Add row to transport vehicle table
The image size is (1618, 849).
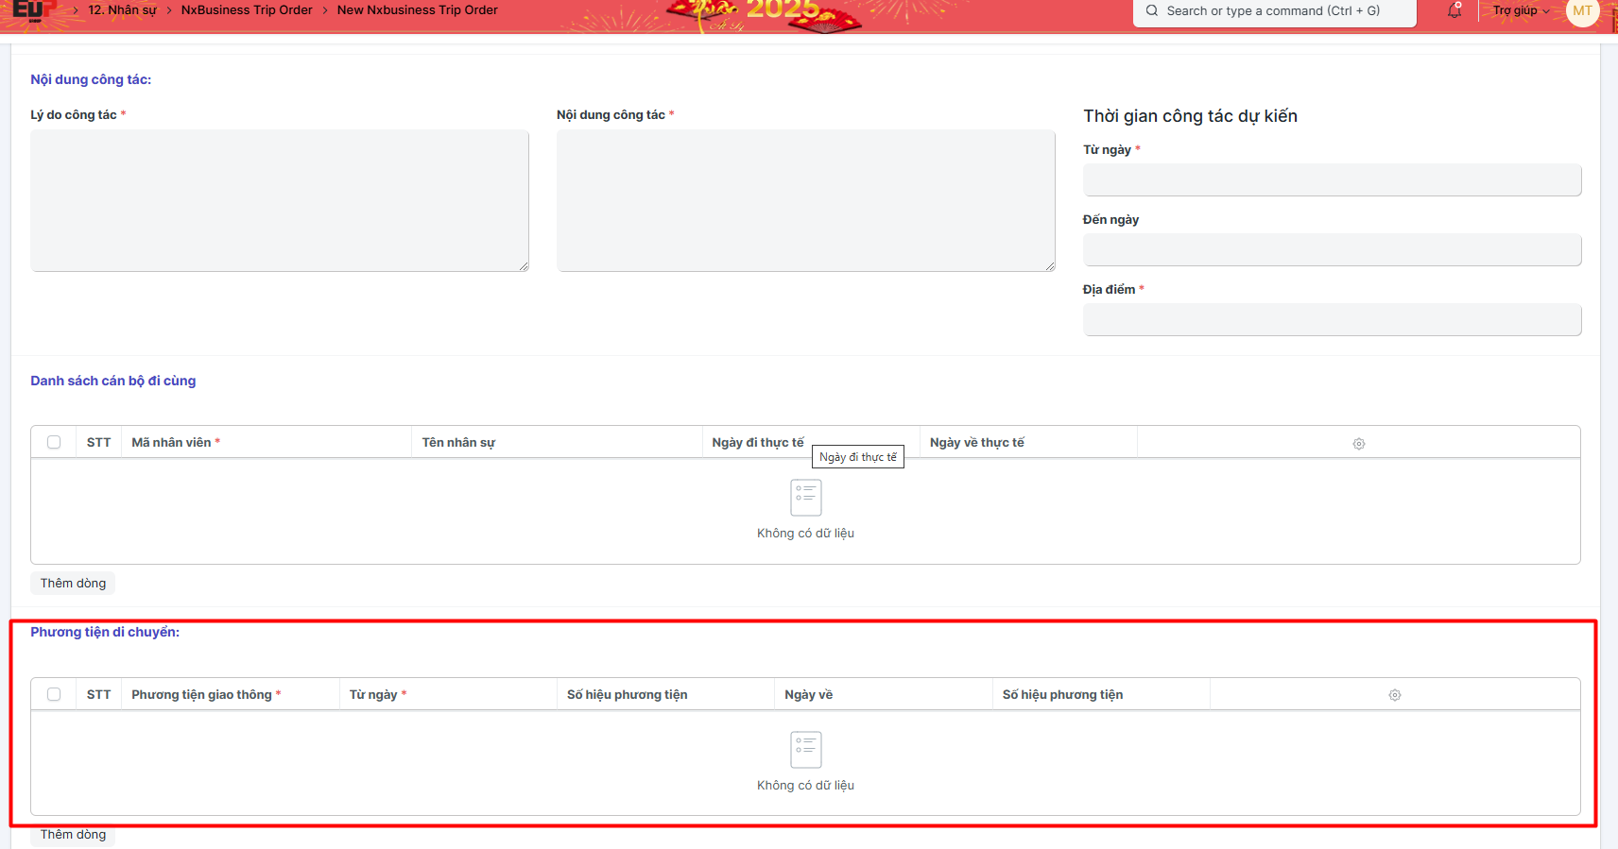73,835
